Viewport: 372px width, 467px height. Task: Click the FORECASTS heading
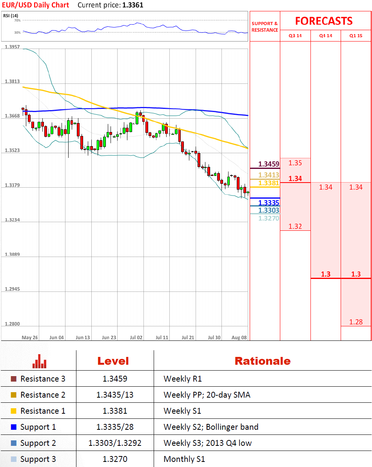[324, 21]
